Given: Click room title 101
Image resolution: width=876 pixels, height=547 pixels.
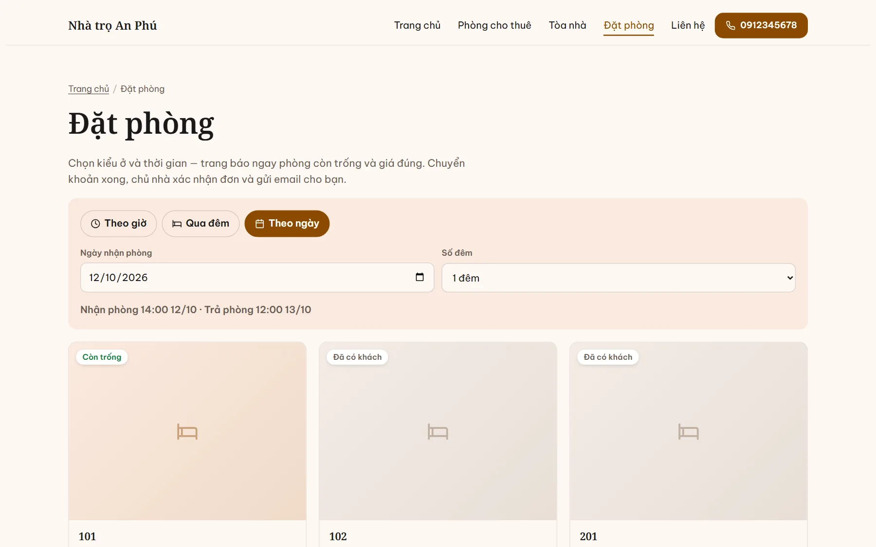Looking at the screenshot, I should tap(87, 536).
